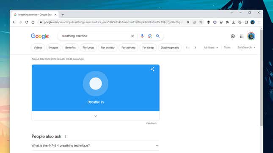The width and height of the screenshot is (273, 153).
Task: Click the Google logo
Action: 40,36
